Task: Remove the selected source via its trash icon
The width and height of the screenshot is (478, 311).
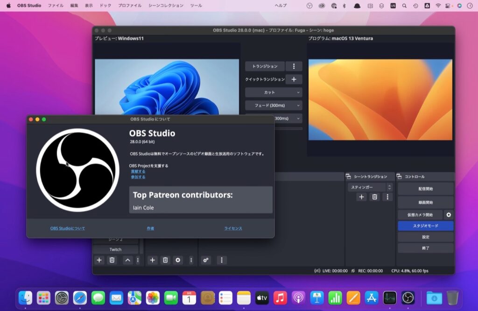Action: coord(165,260)
